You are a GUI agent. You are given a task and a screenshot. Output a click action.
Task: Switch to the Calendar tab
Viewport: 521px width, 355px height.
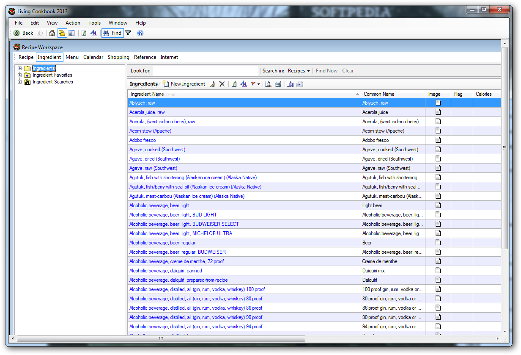pyautogui.click(x=93, y=57)
